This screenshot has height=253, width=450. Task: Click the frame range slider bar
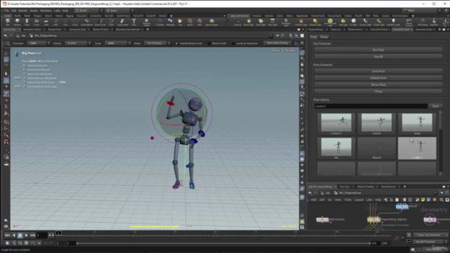point(224,243)
